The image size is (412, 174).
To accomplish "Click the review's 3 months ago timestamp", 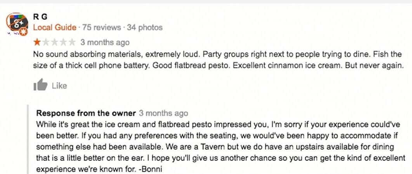I will (105, 42).
